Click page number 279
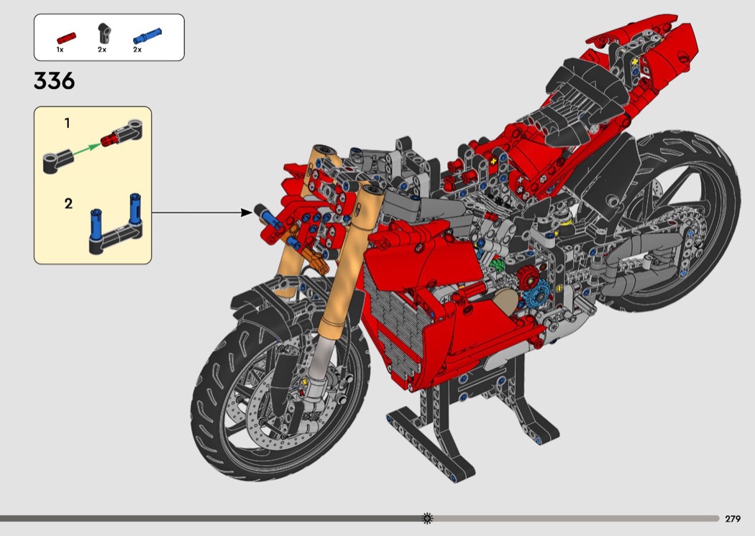 (733, 519)
